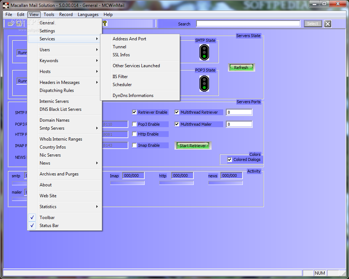
Task: Enable the Pop3 Enable checkbox
Action: (x=134, y=124)
